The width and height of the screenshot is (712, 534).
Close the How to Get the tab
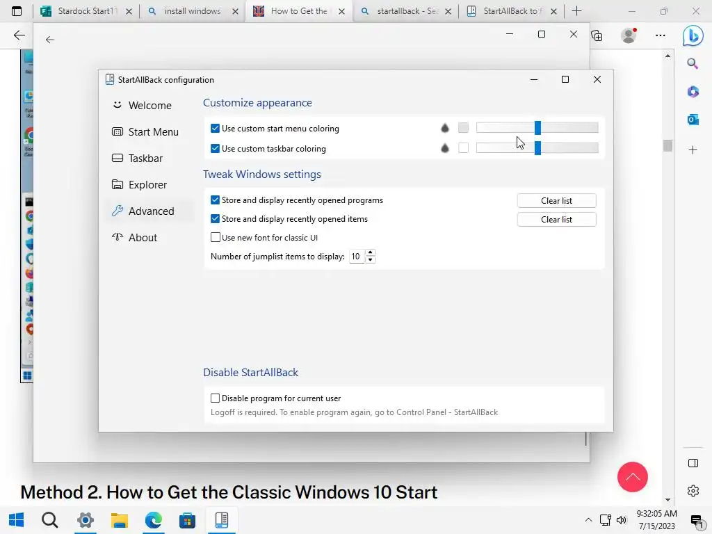click(x=342, y=11)
